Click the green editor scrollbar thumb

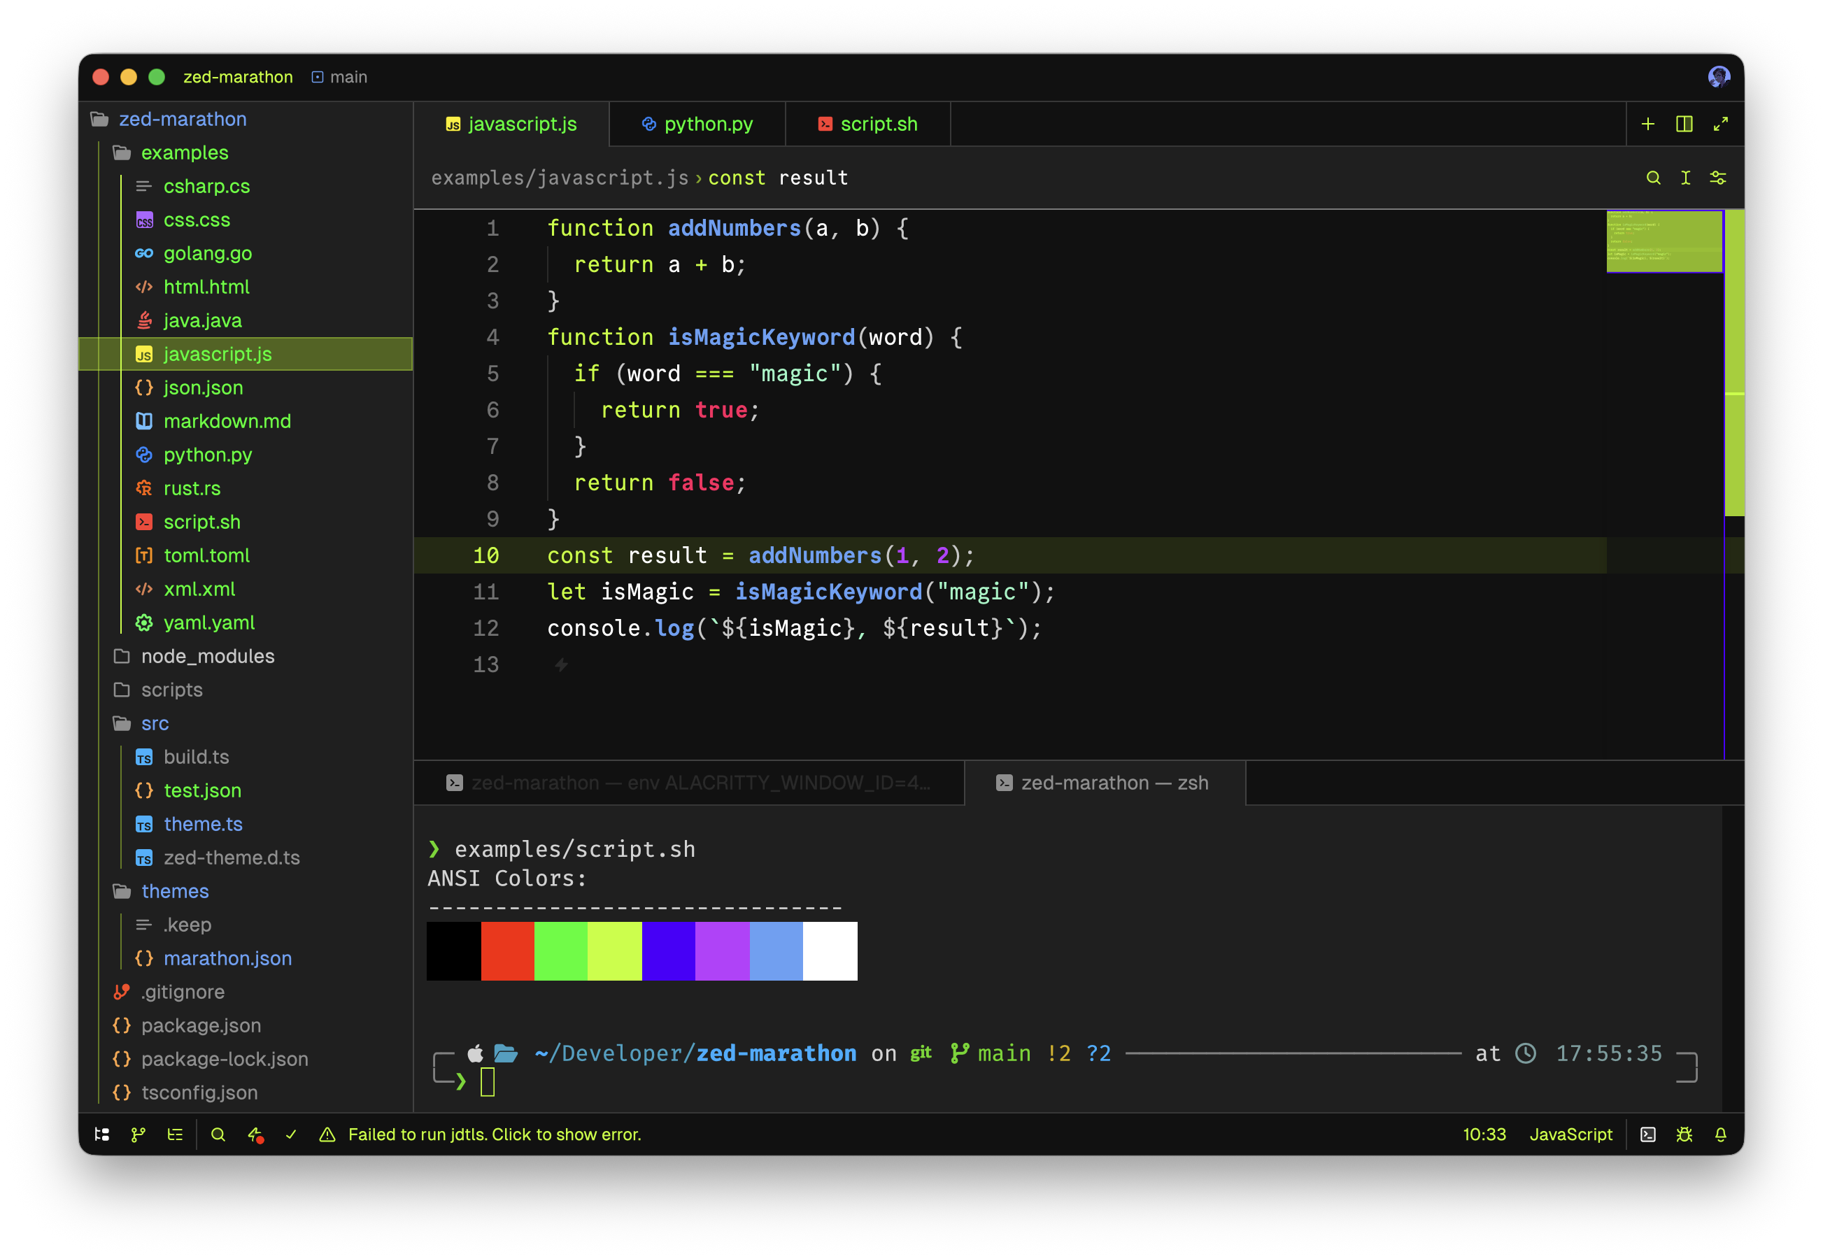coord(1734,363)
